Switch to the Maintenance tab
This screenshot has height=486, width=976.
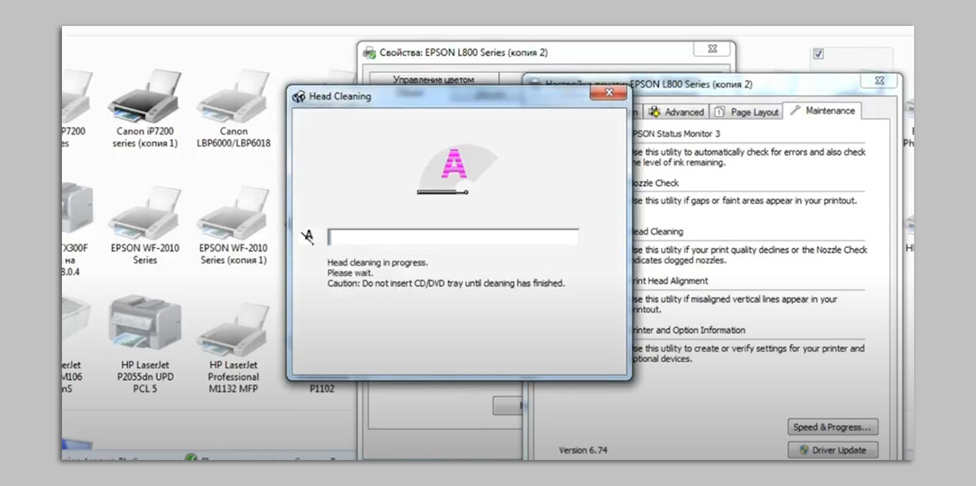pos(822,111)
